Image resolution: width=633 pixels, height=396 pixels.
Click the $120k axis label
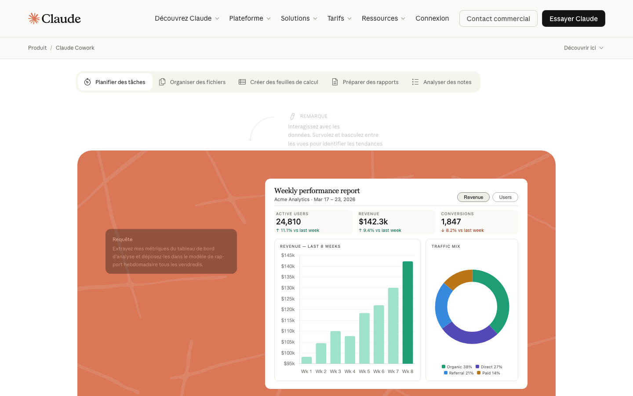coord(288,309)
